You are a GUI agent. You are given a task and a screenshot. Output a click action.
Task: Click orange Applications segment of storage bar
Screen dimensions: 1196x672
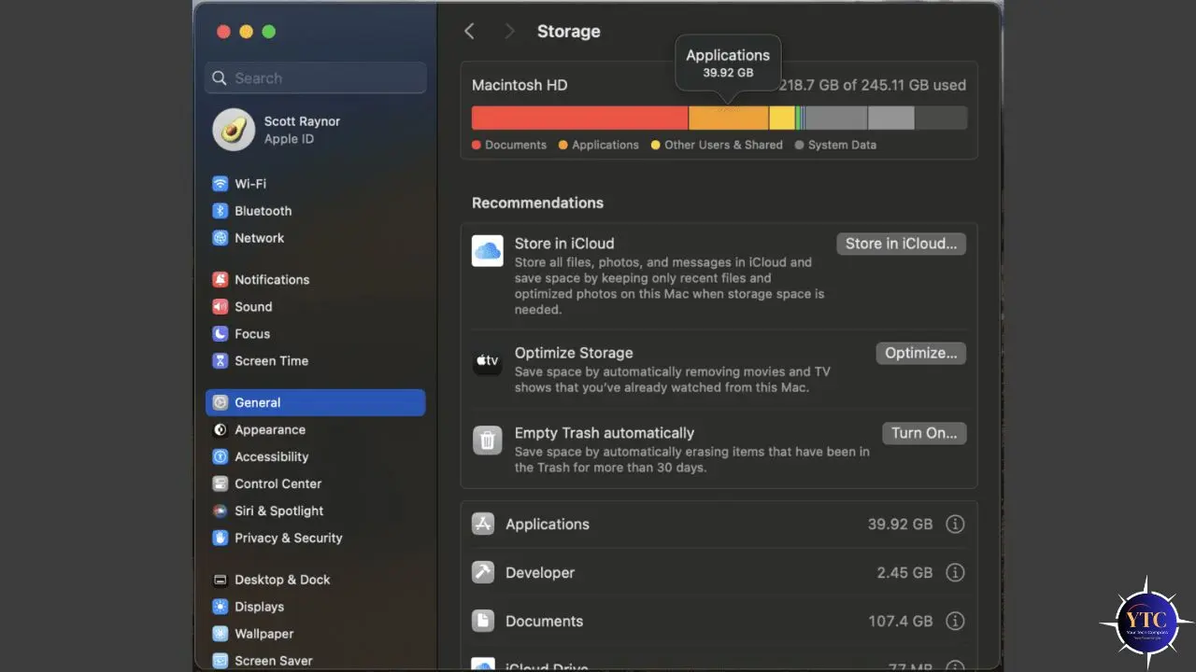pos(729,118)
